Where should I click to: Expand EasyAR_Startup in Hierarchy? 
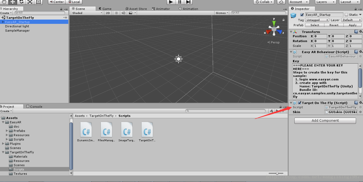click(x=3, y=22)
